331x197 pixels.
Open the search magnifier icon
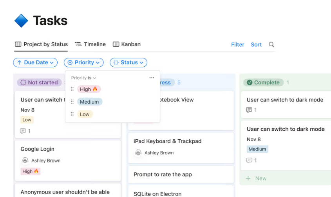[271, 45]
